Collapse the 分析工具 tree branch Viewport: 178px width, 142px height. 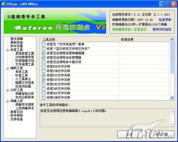click(x=7, y=90)
